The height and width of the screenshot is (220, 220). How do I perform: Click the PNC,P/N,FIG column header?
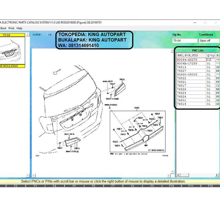click(x=191, y=55)
